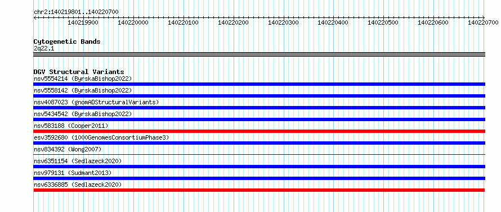
Task: Click the nsv6351154 (Sedlazeck2020) label
Action: coord(78,161)
